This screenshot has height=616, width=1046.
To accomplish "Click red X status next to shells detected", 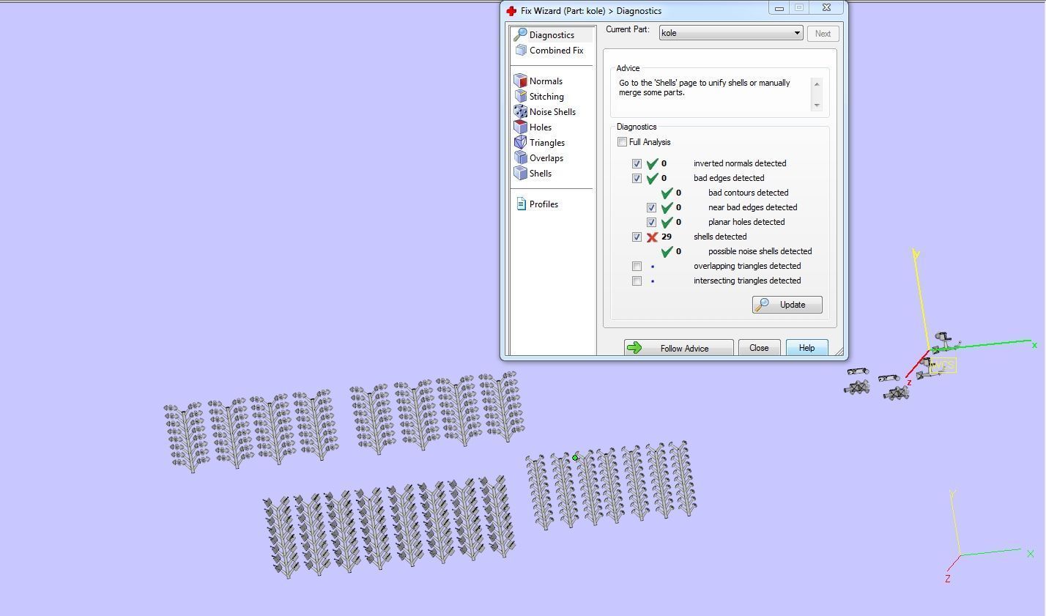I will point(652,237).
